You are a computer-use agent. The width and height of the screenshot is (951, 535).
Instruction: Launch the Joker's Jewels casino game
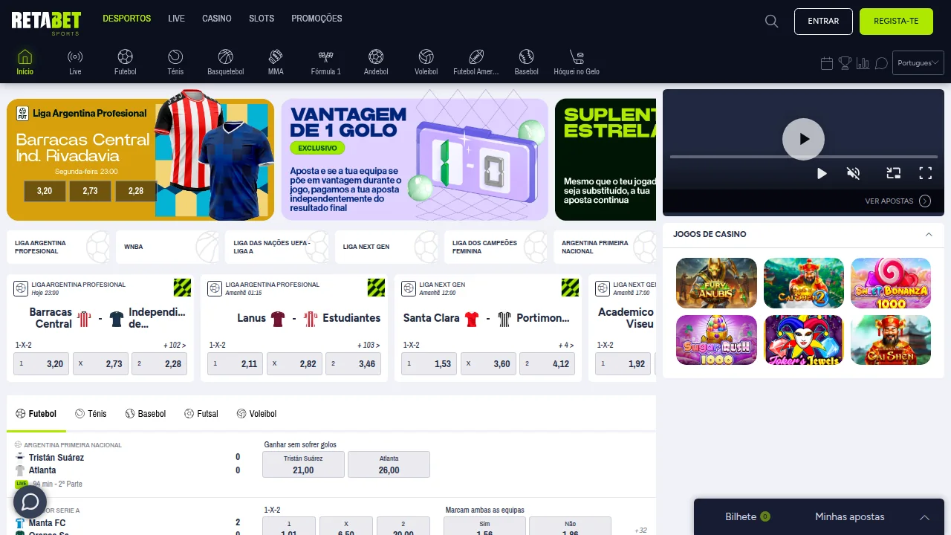pos(804,340)
